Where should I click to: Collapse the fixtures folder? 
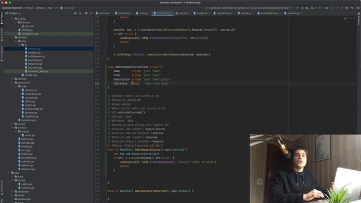pyautogui.click(x=16, y=23)
